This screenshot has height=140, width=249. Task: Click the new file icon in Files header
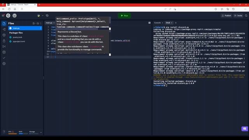tap(33, 23)
